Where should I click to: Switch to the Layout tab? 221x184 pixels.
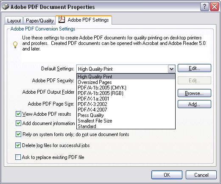pos(14,21)
